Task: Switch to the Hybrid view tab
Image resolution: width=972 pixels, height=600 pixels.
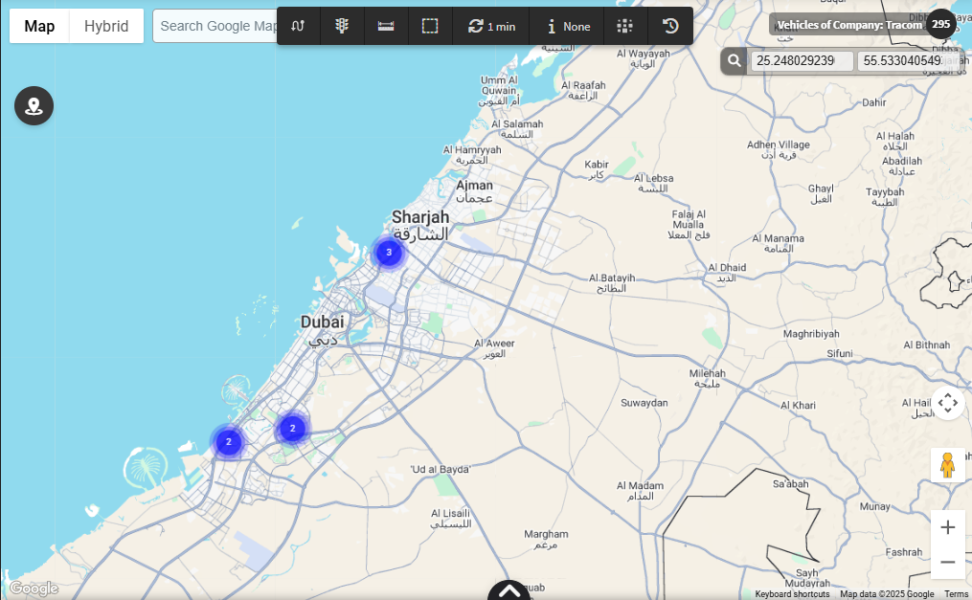Action: click(106, 26)
